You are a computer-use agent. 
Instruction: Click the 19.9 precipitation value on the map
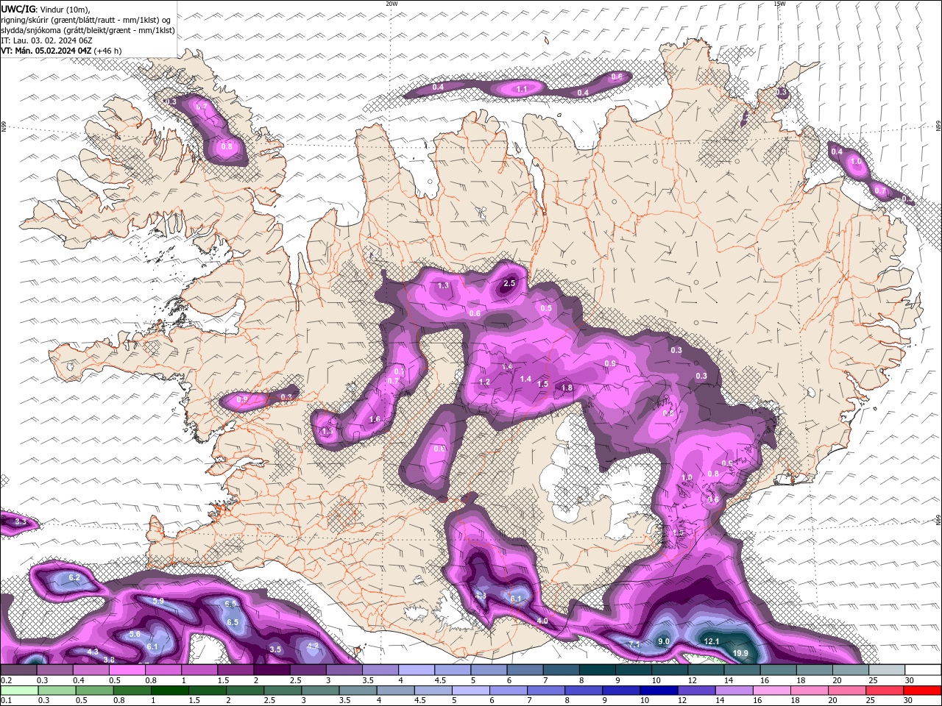(x=740, y=653)
